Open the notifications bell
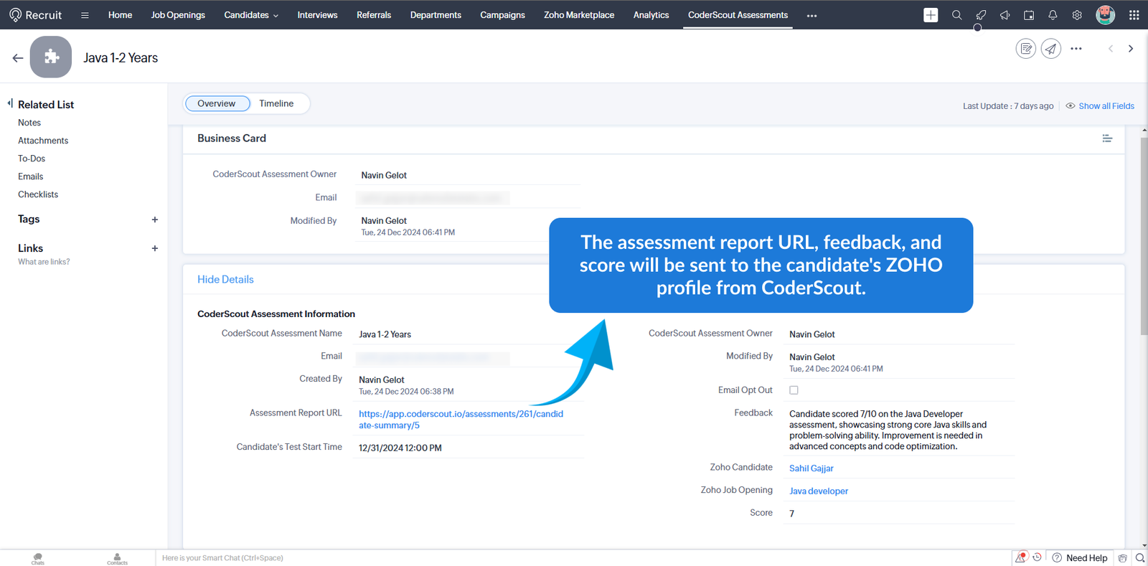Image resolution: width=1148 pixels, height=566 pixels. [1053, 15]
